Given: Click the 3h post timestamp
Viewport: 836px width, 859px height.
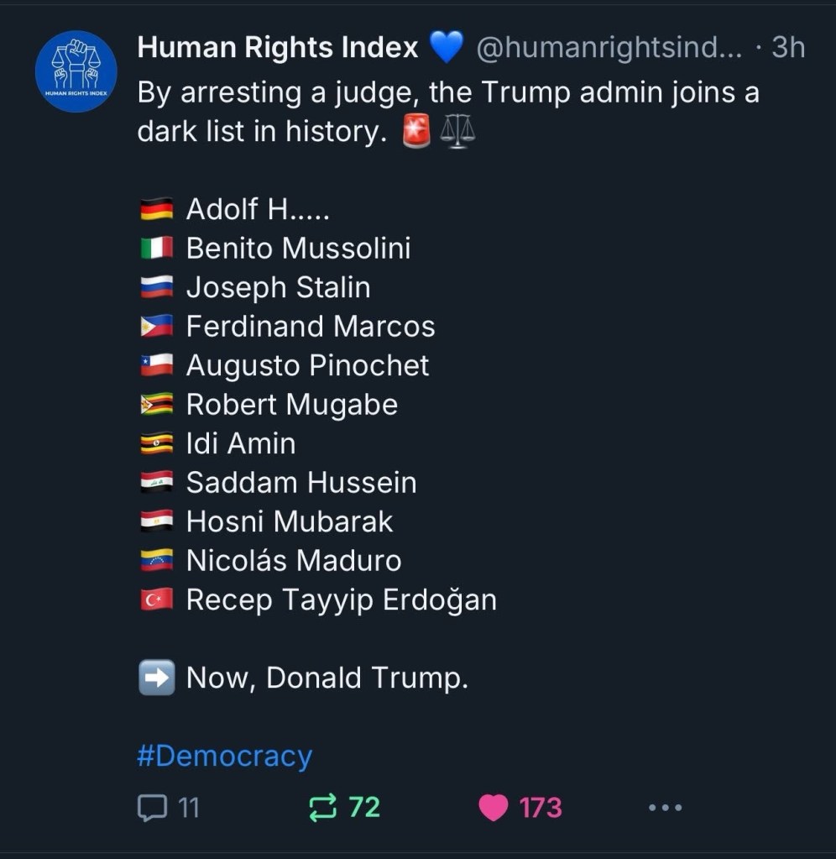Looking at the screenshot, I should point(787,48).
